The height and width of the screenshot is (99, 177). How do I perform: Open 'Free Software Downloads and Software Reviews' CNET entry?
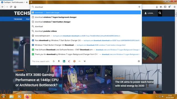(86, 50)
